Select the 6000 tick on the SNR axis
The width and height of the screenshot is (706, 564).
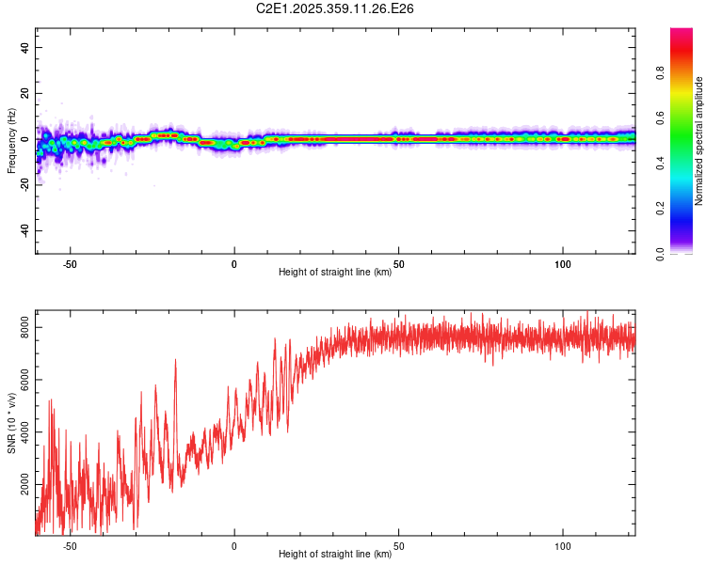click(20, 380)
